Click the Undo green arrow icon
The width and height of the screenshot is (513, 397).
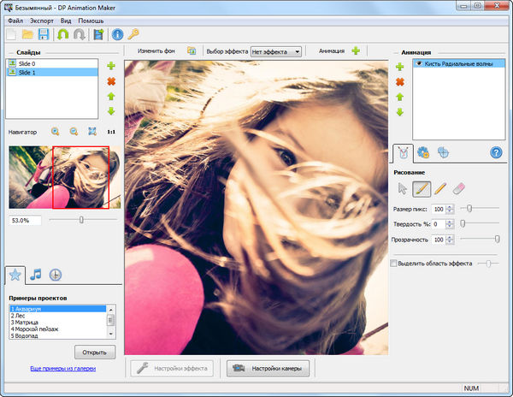click(62, 35)
